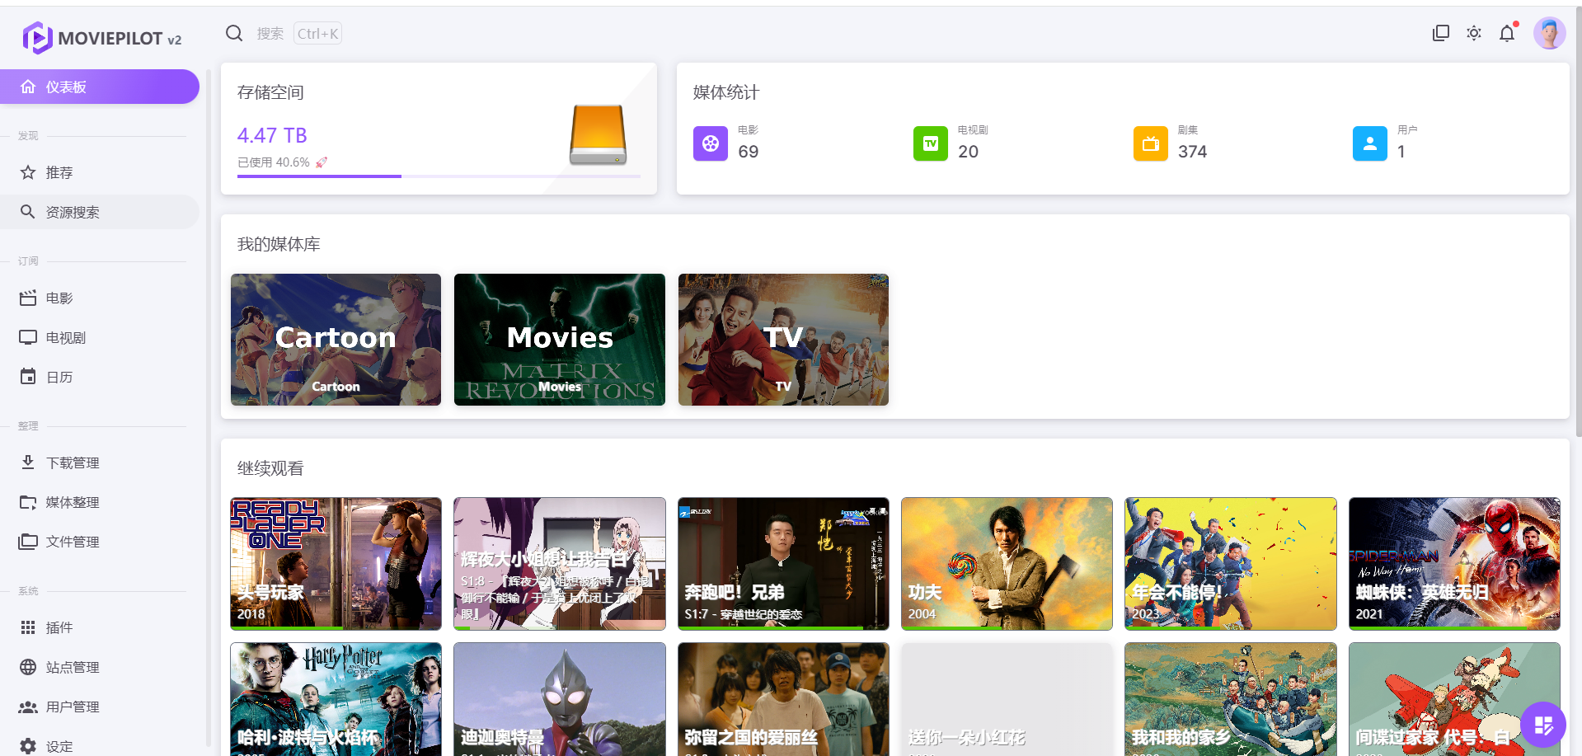Screen dimensions: 1582x756
Task: Open the notifications bell icon
Action: pyautogui.click(x=1507, y=33)
